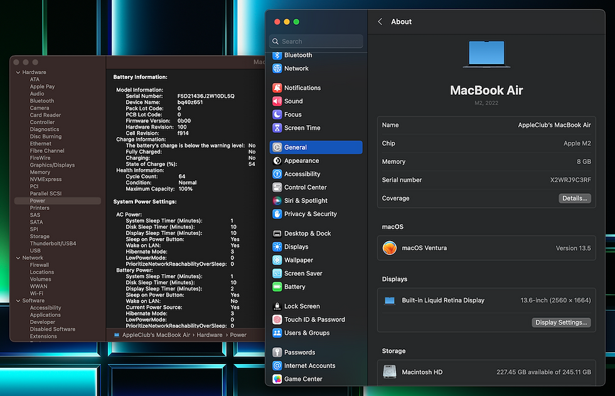Image resolution: width=615 pixels, height=396 pixels.
Task: Open the Screen Saver icon
Action: (x=277, y=273)
